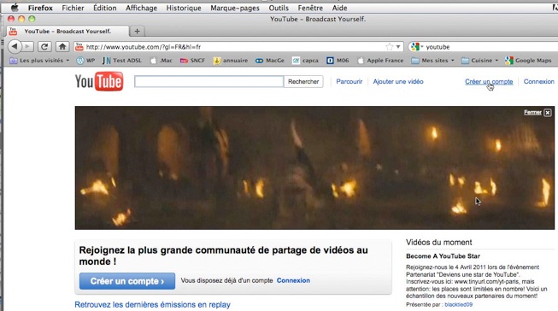
Task: Click the fire video banner
Action: pyautogui.click(x=314, y=167)
